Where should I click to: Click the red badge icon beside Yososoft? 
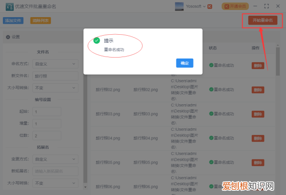pos(210,7)
